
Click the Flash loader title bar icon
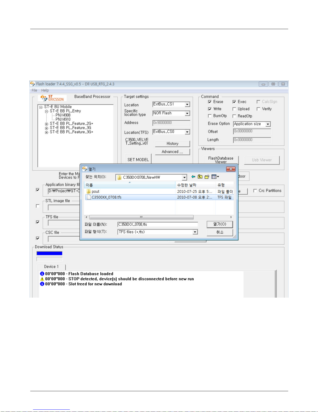point(32,84)
